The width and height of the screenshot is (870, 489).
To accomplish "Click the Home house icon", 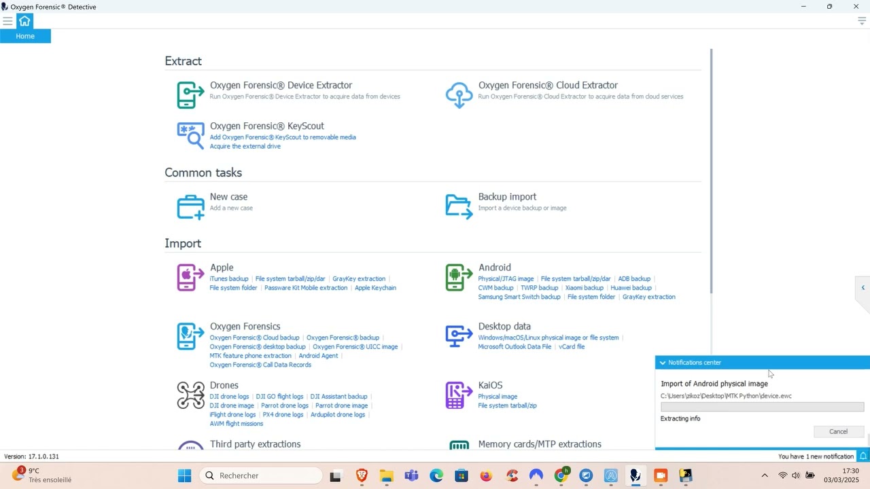I will (x=24, y=21).
